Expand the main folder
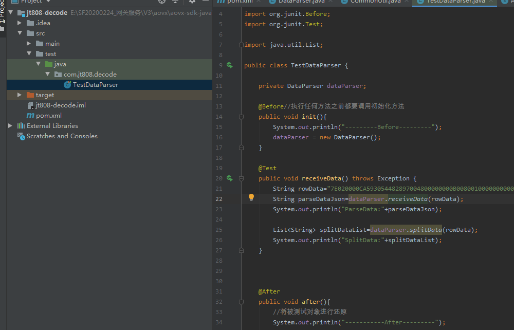 pos(29,44)
